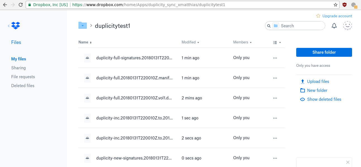
Task: Open more options for duplicity-inc 1 sec ago
Action: (275, 118)
